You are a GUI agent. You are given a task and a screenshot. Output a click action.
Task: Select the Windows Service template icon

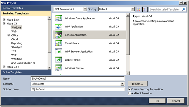point(58,68)
